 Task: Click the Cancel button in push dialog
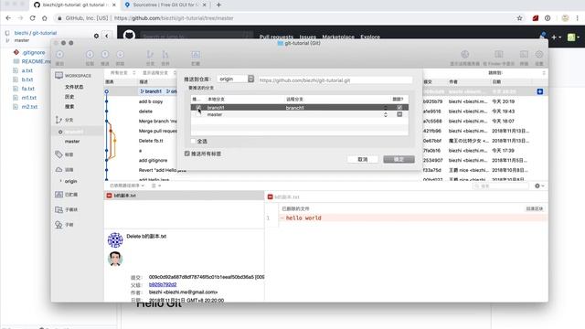click(362, 159)
